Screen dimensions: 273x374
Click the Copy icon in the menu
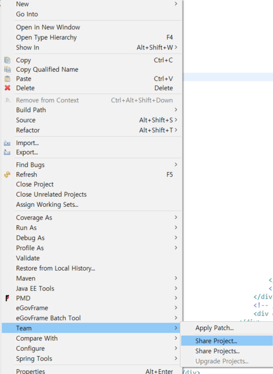coord(7,60)
